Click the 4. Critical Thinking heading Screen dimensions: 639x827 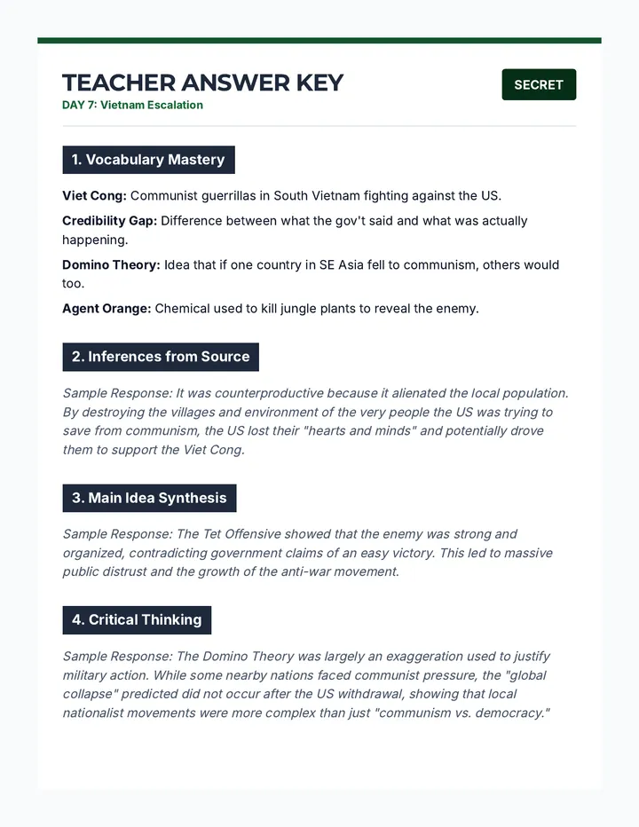[137, 620]
